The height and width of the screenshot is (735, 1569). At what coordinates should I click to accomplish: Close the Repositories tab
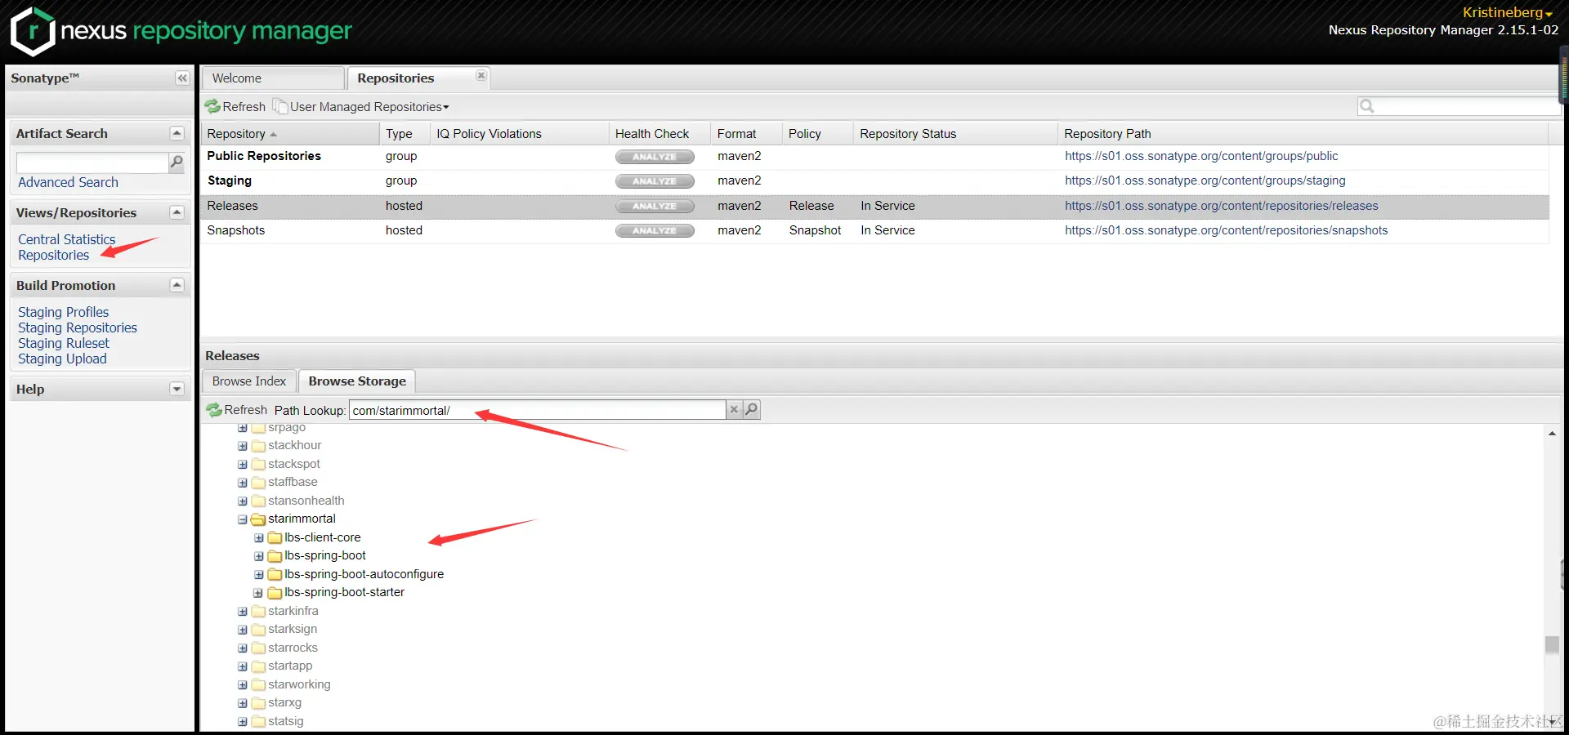coord(481,76)
